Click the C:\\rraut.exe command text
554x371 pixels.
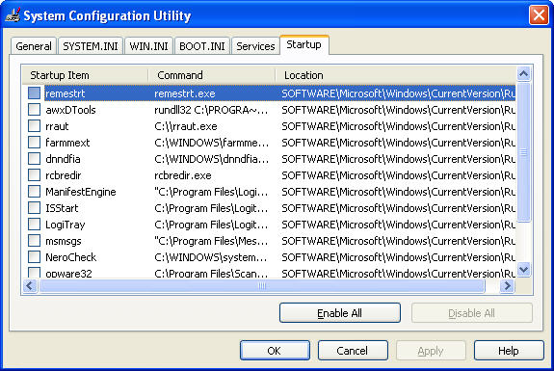(186, 126)
